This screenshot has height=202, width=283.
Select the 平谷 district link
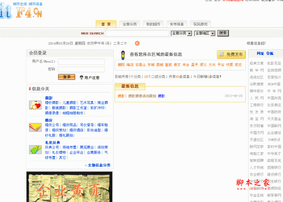click(221, 65)
